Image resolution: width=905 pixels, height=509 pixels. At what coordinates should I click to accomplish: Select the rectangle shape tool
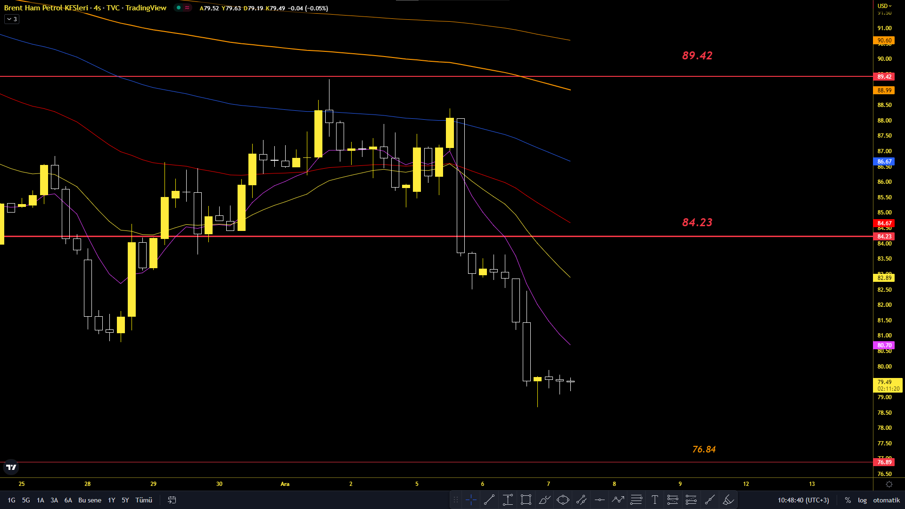click(526, 500)
